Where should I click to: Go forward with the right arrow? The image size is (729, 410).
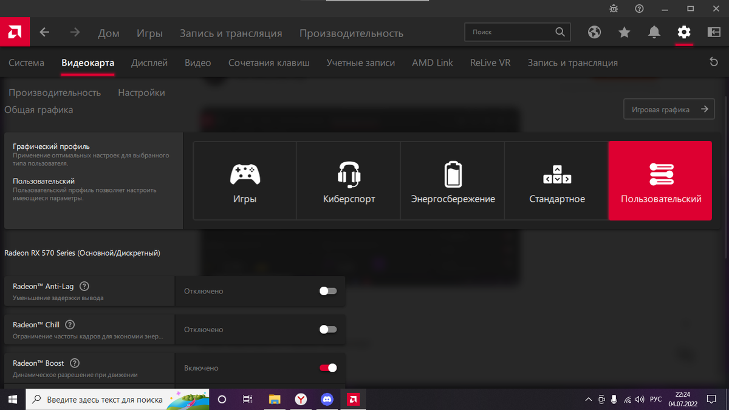[75, 32]
